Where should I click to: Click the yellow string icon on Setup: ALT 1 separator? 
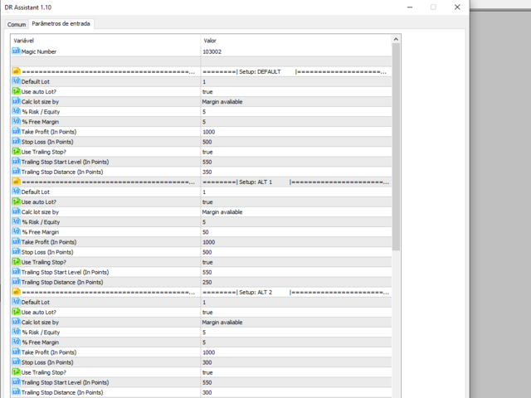[x=16, y=182]
